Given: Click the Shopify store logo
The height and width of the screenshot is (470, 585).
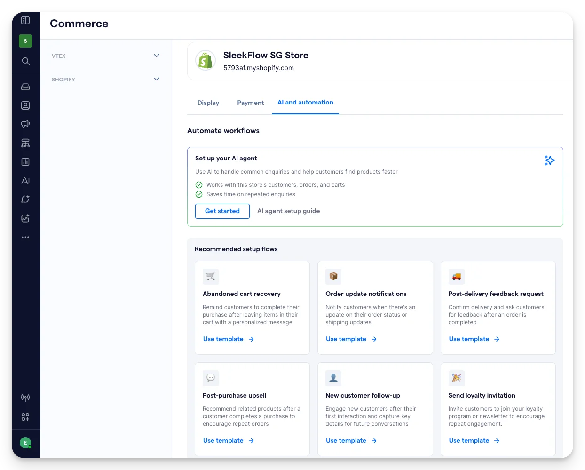Looking at the screenshot, I should click(x=206, y=61).
